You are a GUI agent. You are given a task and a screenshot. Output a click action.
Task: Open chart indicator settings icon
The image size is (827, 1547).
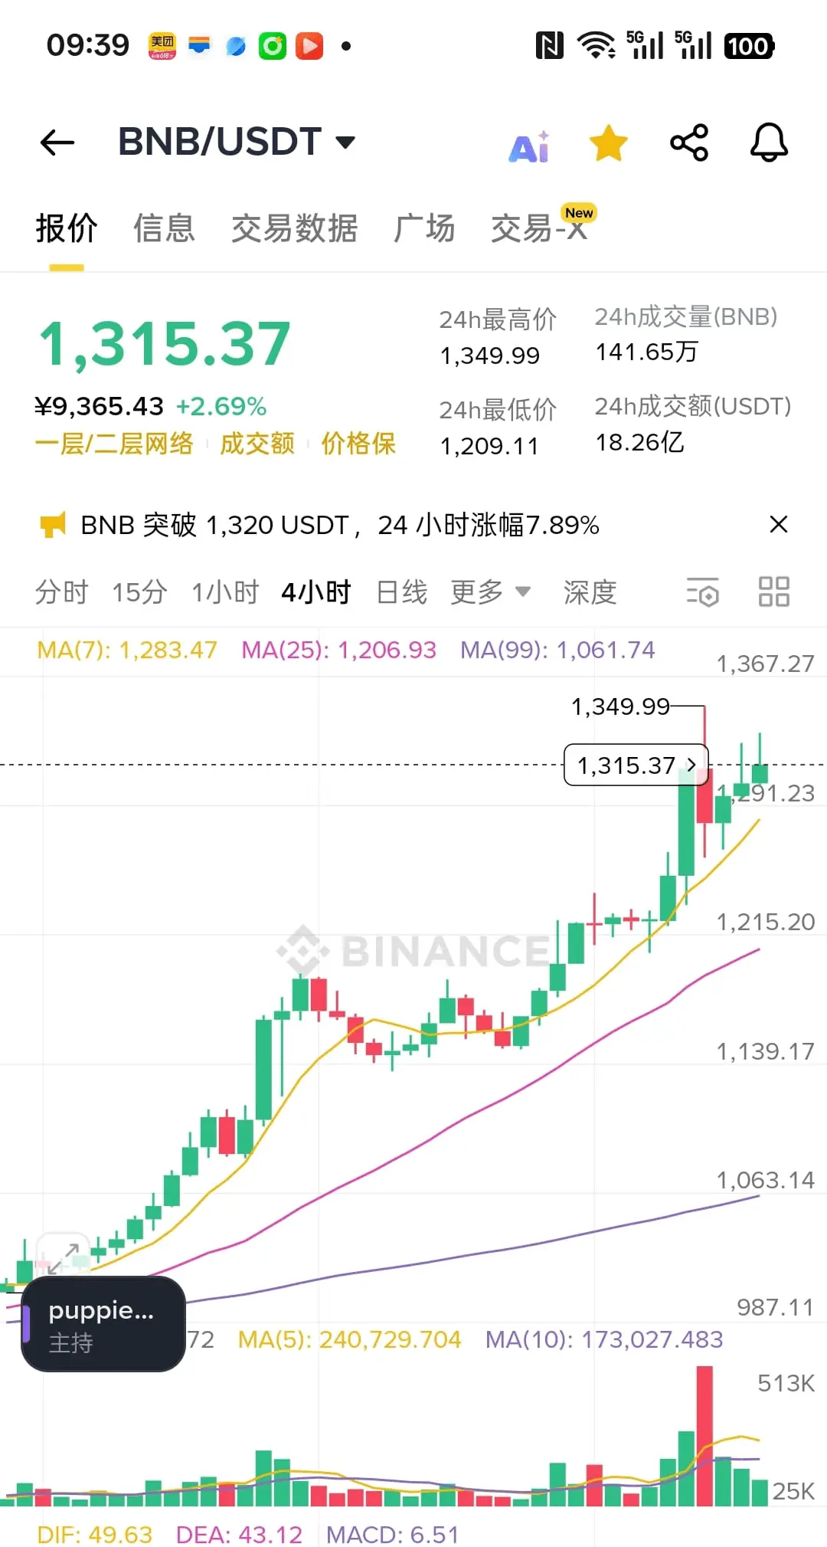pos(703,592)
